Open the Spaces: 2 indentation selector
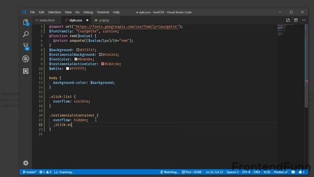Screen dimensions: 314x177 (x=233, y=172)
